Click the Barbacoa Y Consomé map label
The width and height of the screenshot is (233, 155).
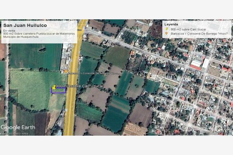[x=93, y=72]
